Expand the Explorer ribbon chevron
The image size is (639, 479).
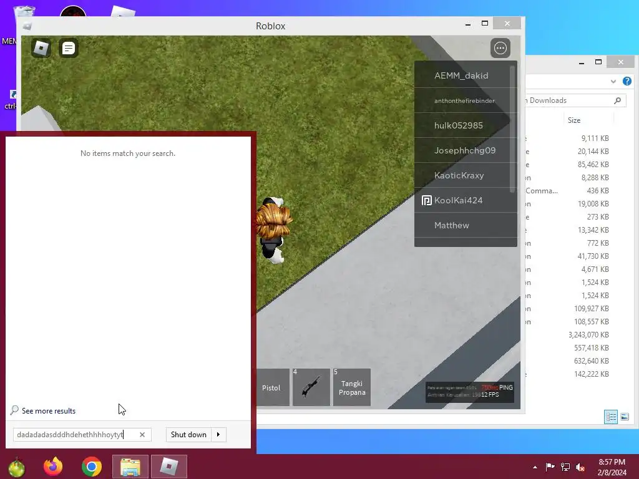613,82
